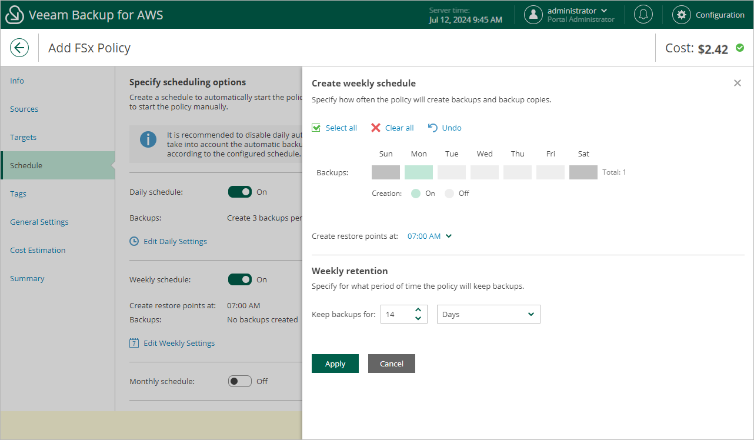Click the Cancel button
The image size is (754, 440).
[392, 364]
